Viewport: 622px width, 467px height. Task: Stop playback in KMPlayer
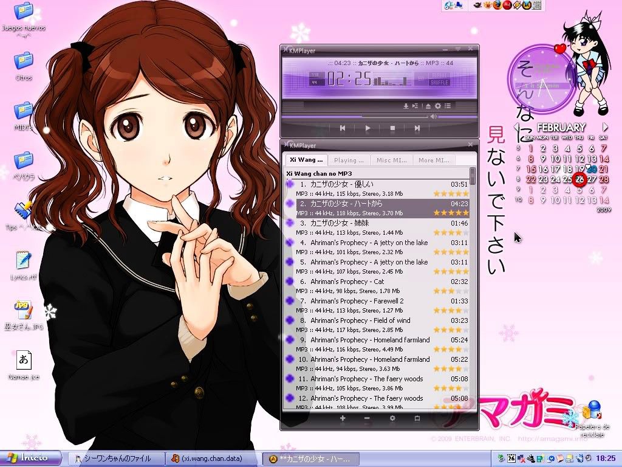(392, 128)
